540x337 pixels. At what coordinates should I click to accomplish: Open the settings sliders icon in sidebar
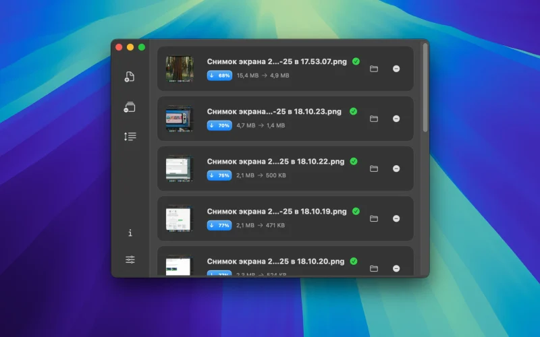130,259
